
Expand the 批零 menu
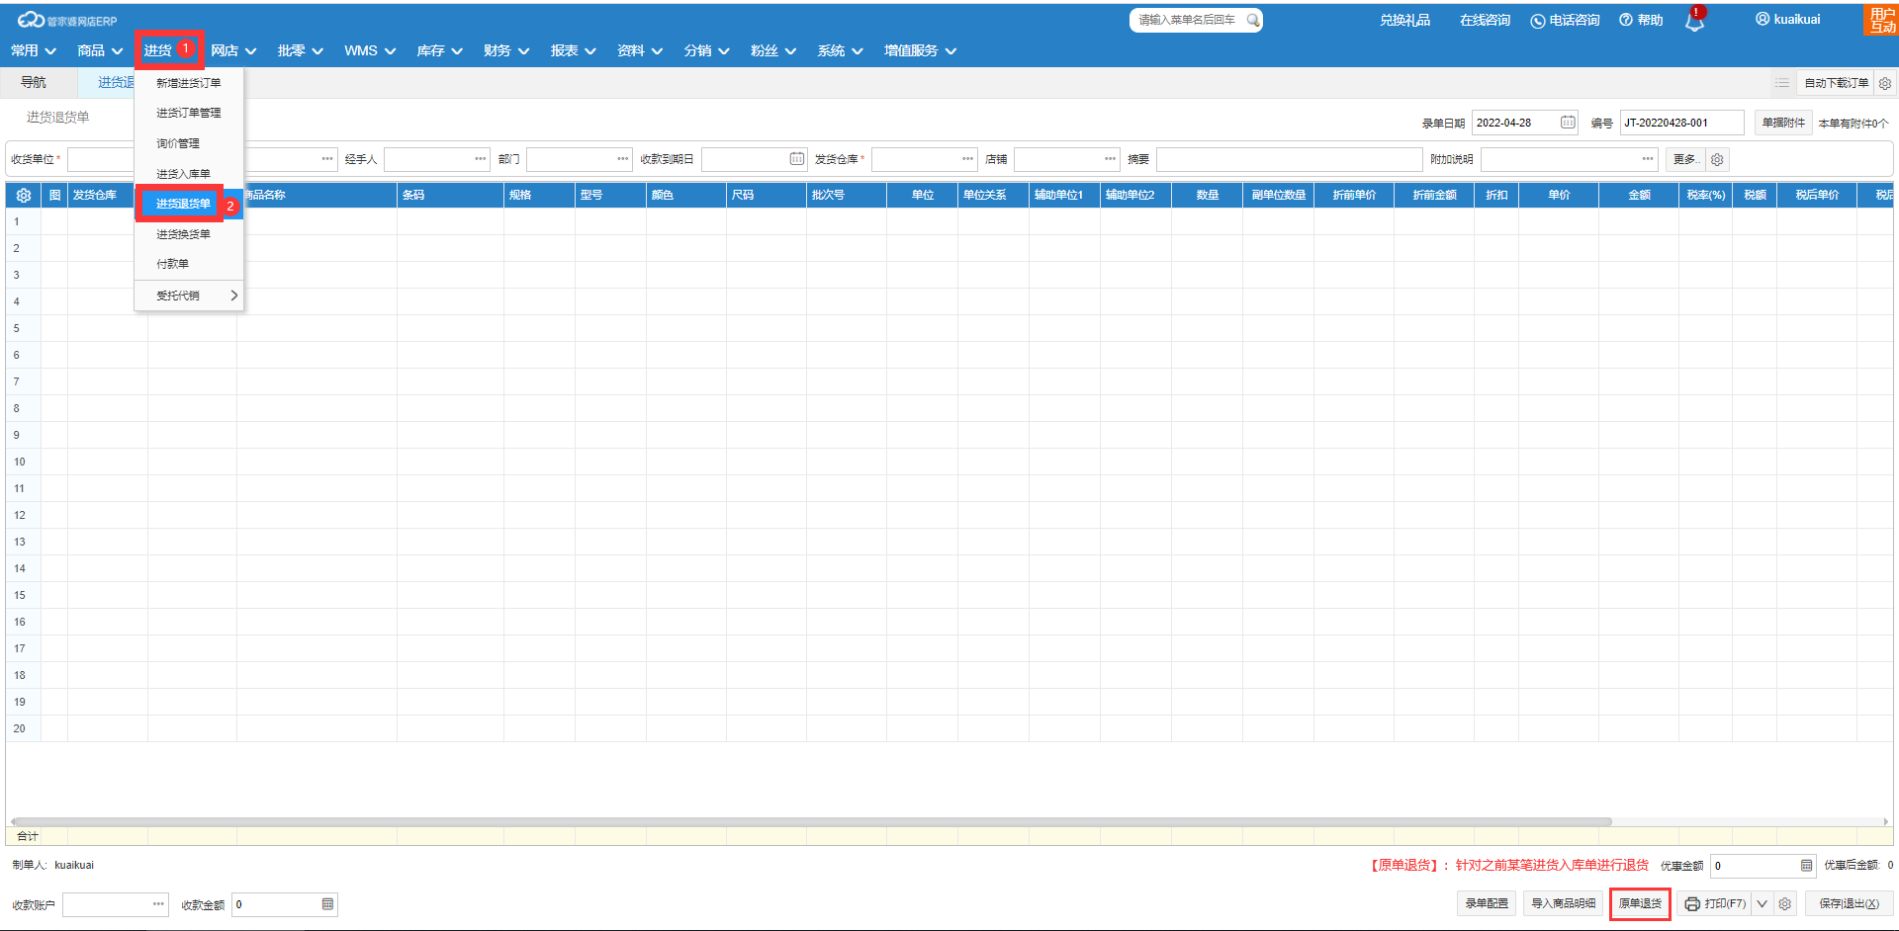click(x=301, y=50)
